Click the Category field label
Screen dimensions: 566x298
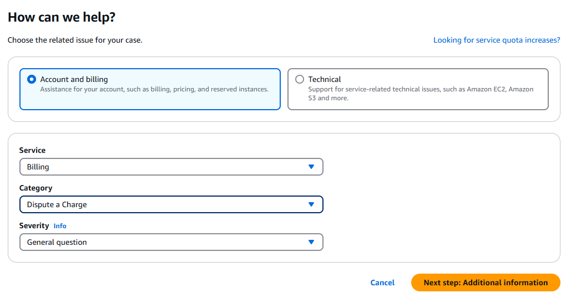coord(36,188)
